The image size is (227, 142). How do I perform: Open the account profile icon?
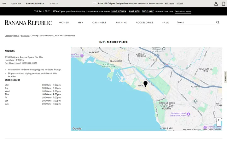pos(216,4)
